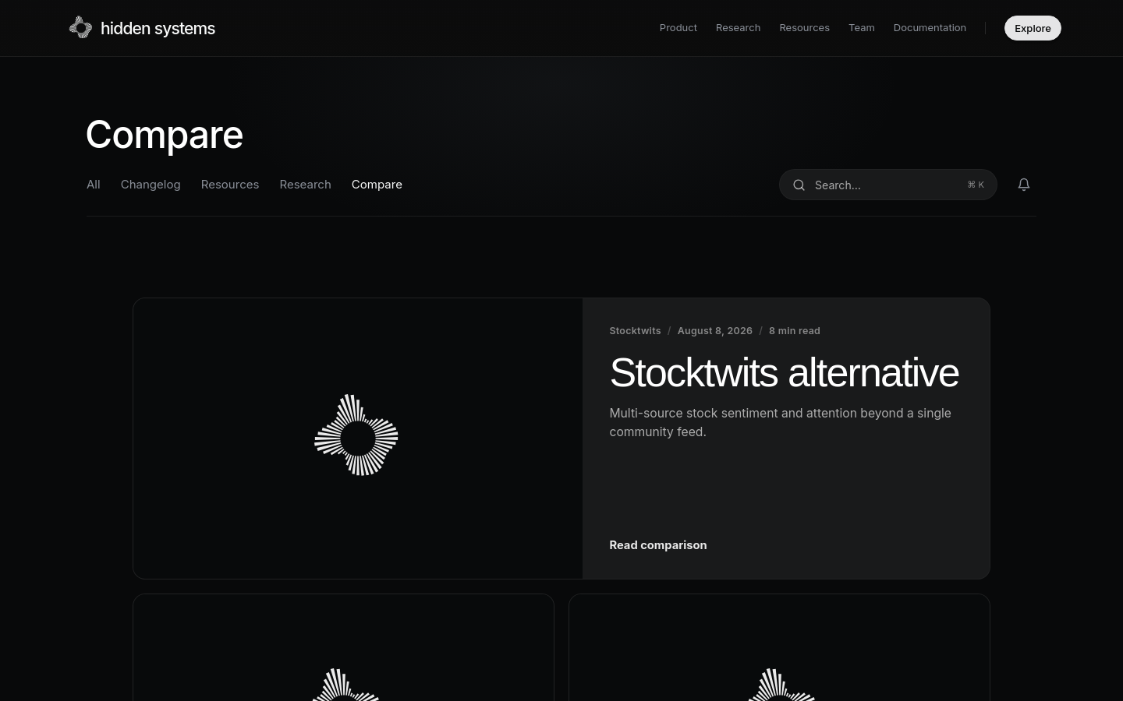Image resolution: width=1123 pixels, height=701 pixels.
Task: Click the Stocktwits category label
Action: tap(635, 331)
